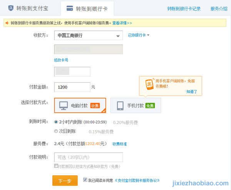The height and width of the screenshot is (190, 231).
Task: Click the orange 收费 badge
Action: tap(95, 106)
